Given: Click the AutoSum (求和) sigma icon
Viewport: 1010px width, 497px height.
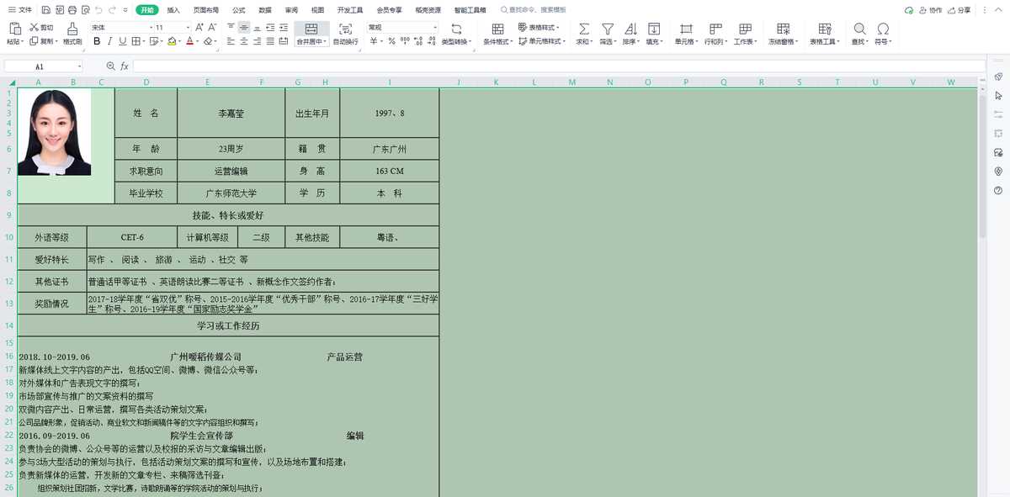Looking at the screenshot, I should [583, 29].
